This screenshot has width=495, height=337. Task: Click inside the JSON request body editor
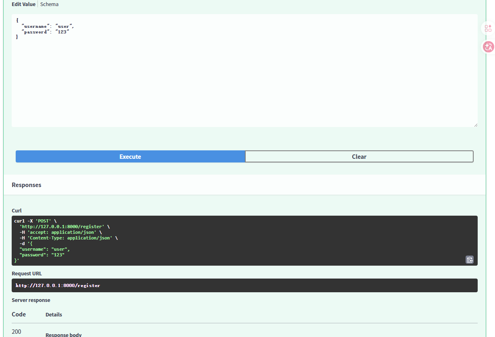(244, 71)
